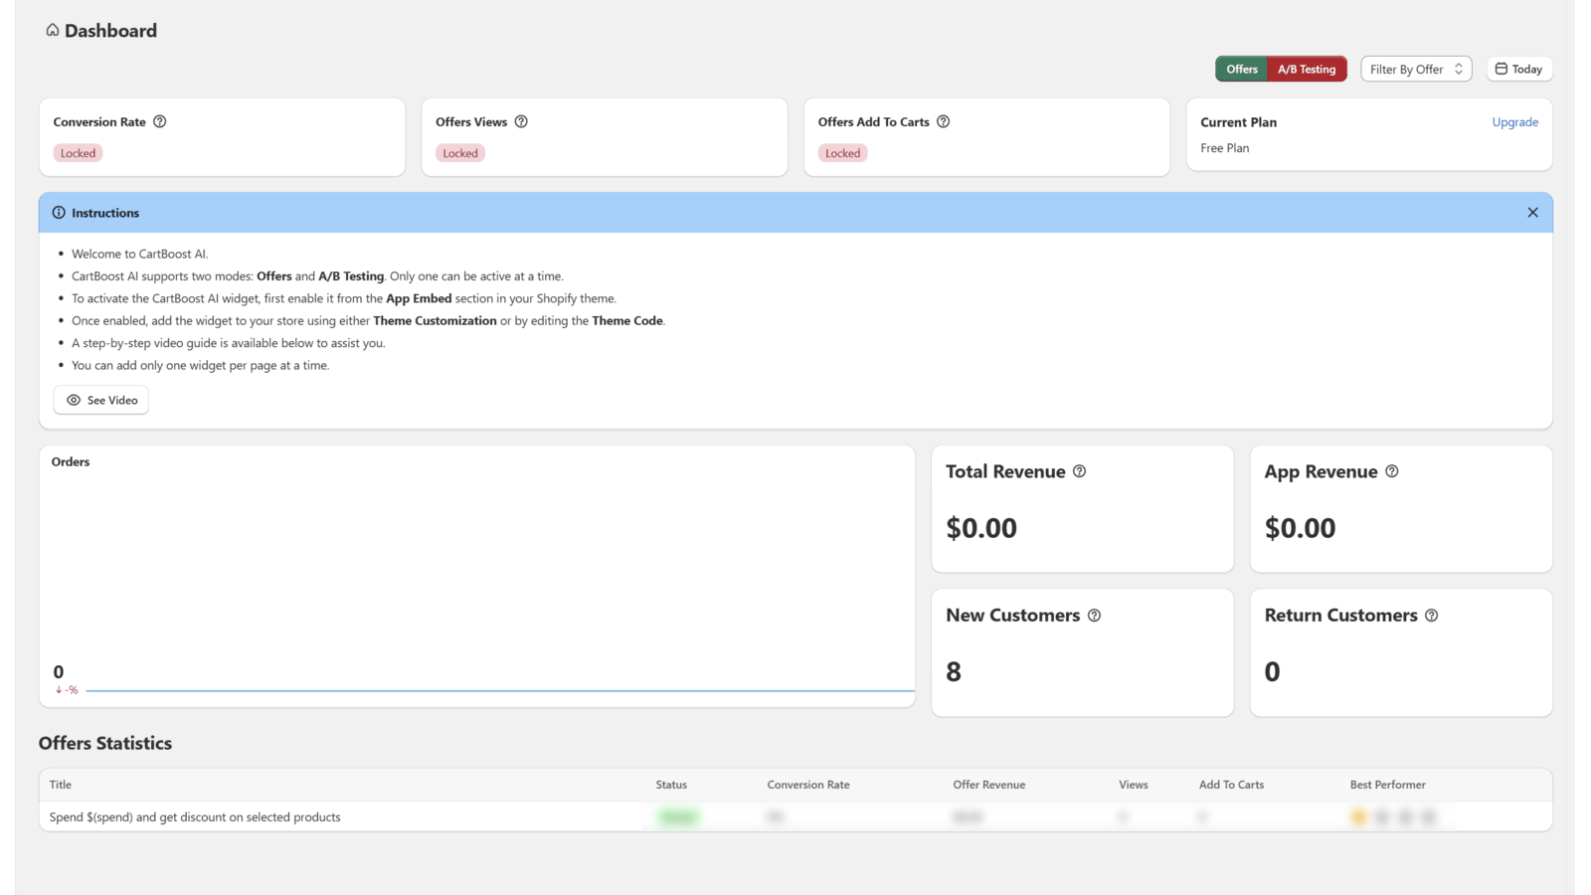The width and height of the screenshot is (1591, 895).
Task: Open the Conversion Rate help tooltip icon
Action: pos(161,121)
